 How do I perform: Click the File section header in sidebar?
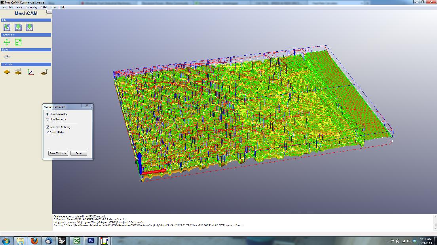pyautogui.click(x=26, y=20)
